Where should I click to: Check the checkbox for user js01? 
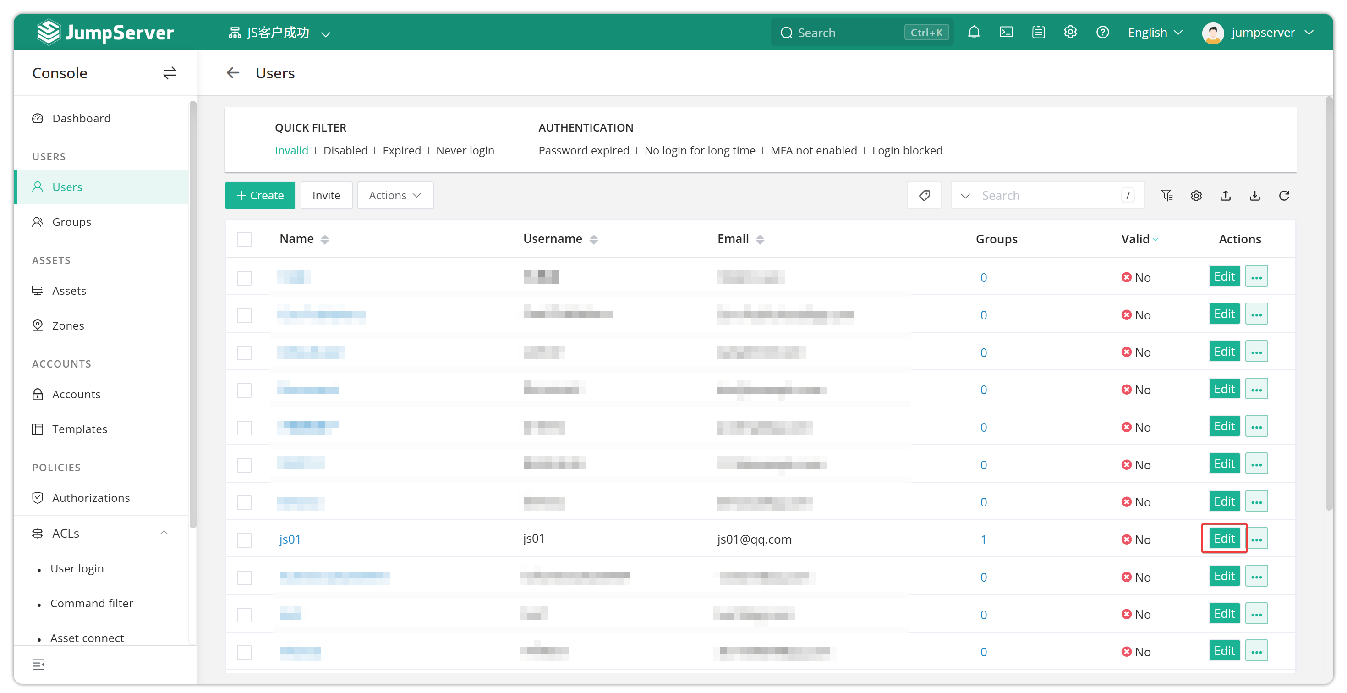pos(244,539)
